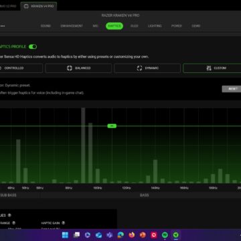This screenshot has width=241, height=241.
Task: Click the Razer Kraken V4 Pro title
Action: pos(120,15)
